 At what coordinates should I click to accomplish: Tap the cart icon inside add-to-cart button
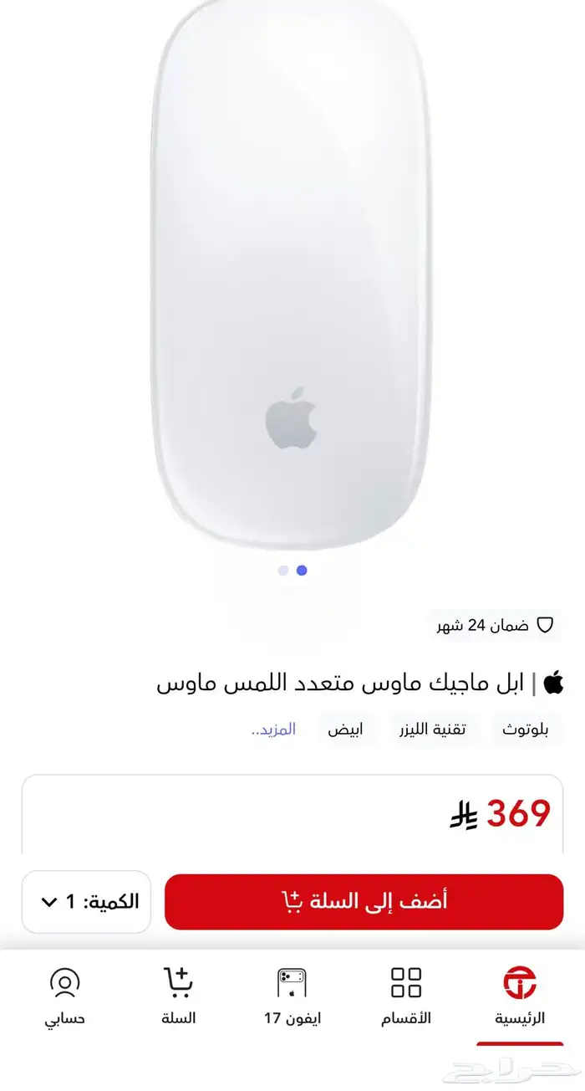pos(292,901)
